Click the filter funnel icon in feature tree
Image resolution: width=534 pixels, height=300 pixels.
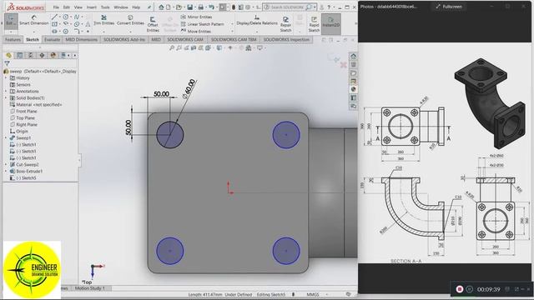[7, 63]
